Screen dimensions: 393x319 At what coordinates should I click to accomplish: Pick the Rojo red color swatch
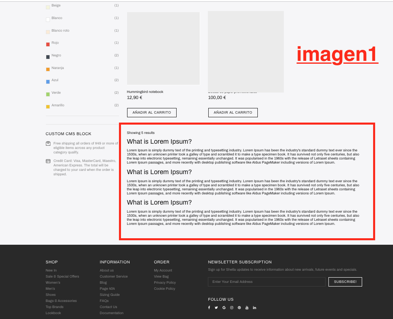[x=48, y=45]
